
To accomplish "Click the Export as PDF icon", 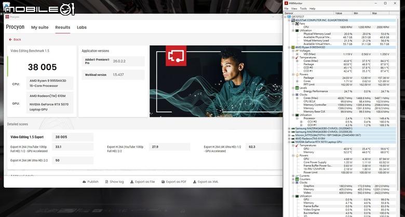I will pos(163,182).
